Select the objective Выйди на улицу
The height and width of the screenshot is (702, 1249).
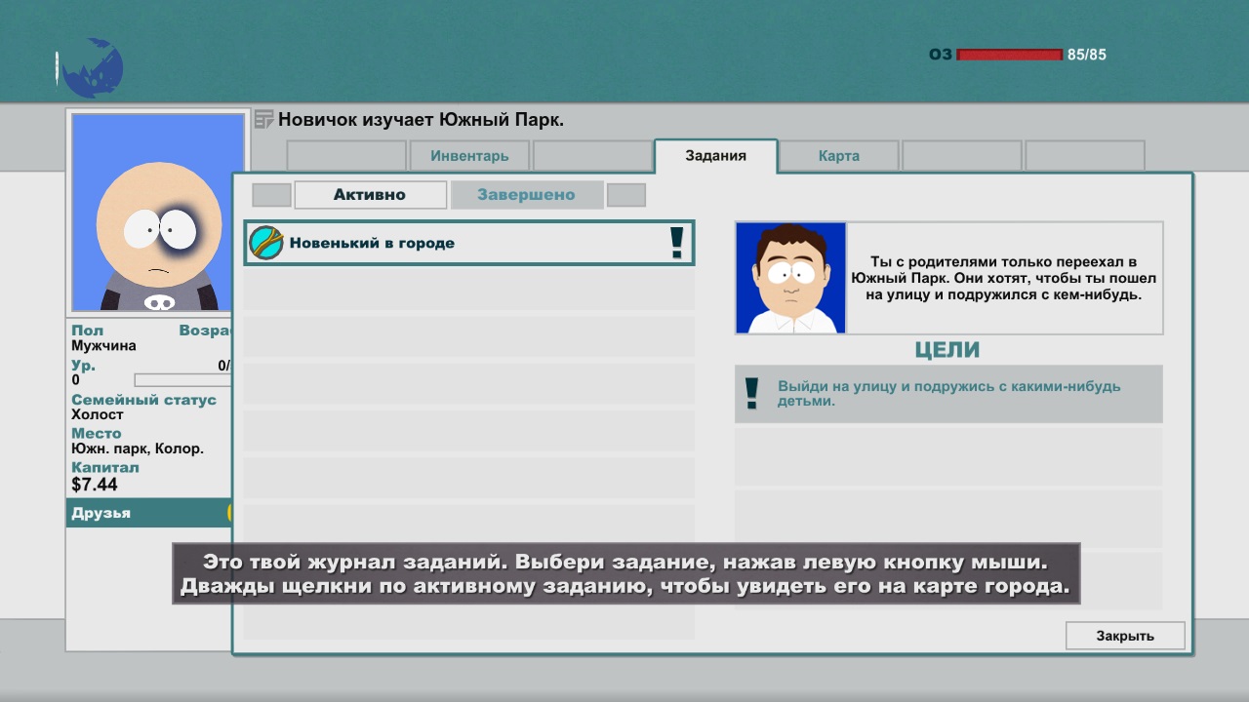[948, 394]
